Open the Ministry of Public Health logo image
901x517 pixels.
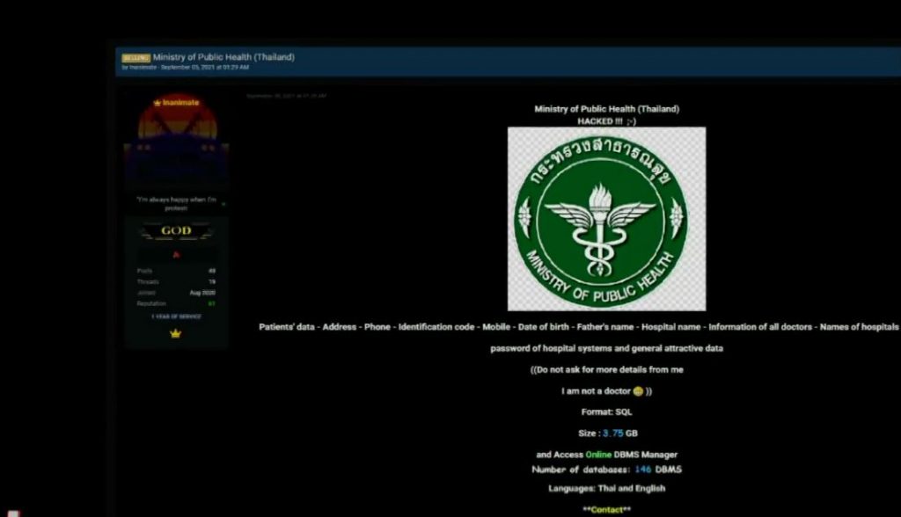pos(606,218)
